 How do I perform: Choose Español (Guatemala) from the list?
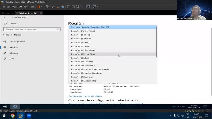tap(113, 81)
